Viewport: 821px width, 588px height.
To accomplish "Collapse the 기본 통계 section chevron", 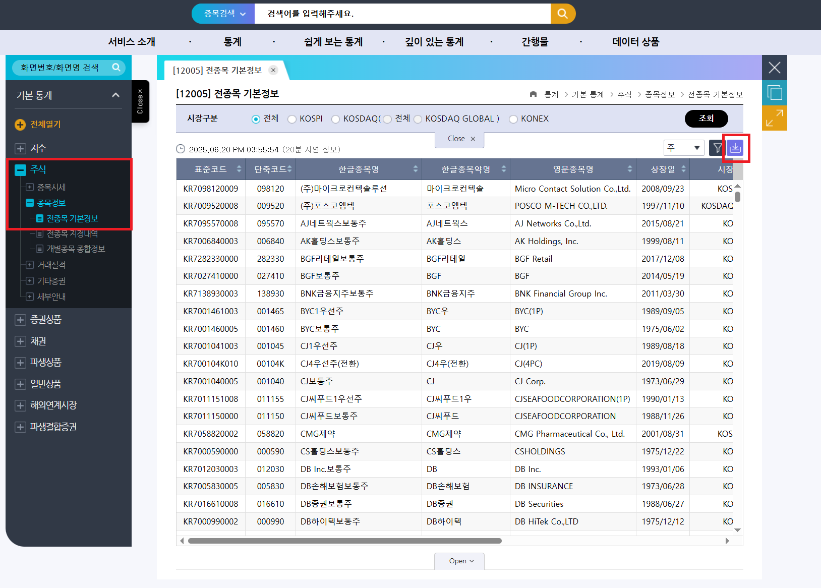I will click(116, 95).
